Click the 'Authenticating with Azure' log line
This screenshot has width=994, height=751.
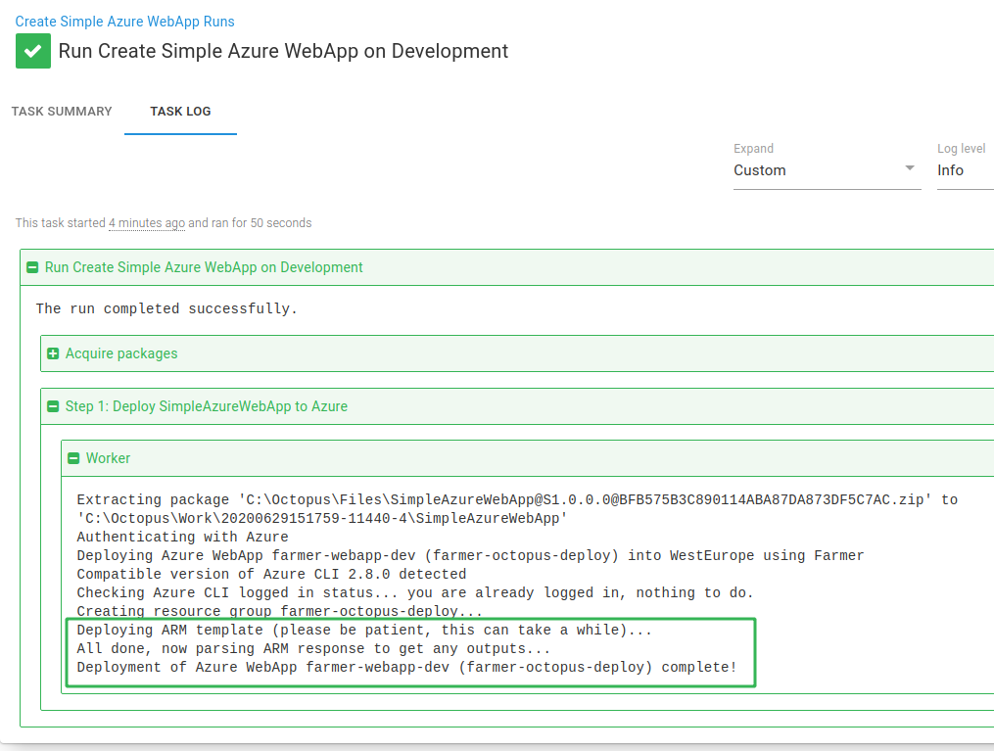tap(182, 537)
